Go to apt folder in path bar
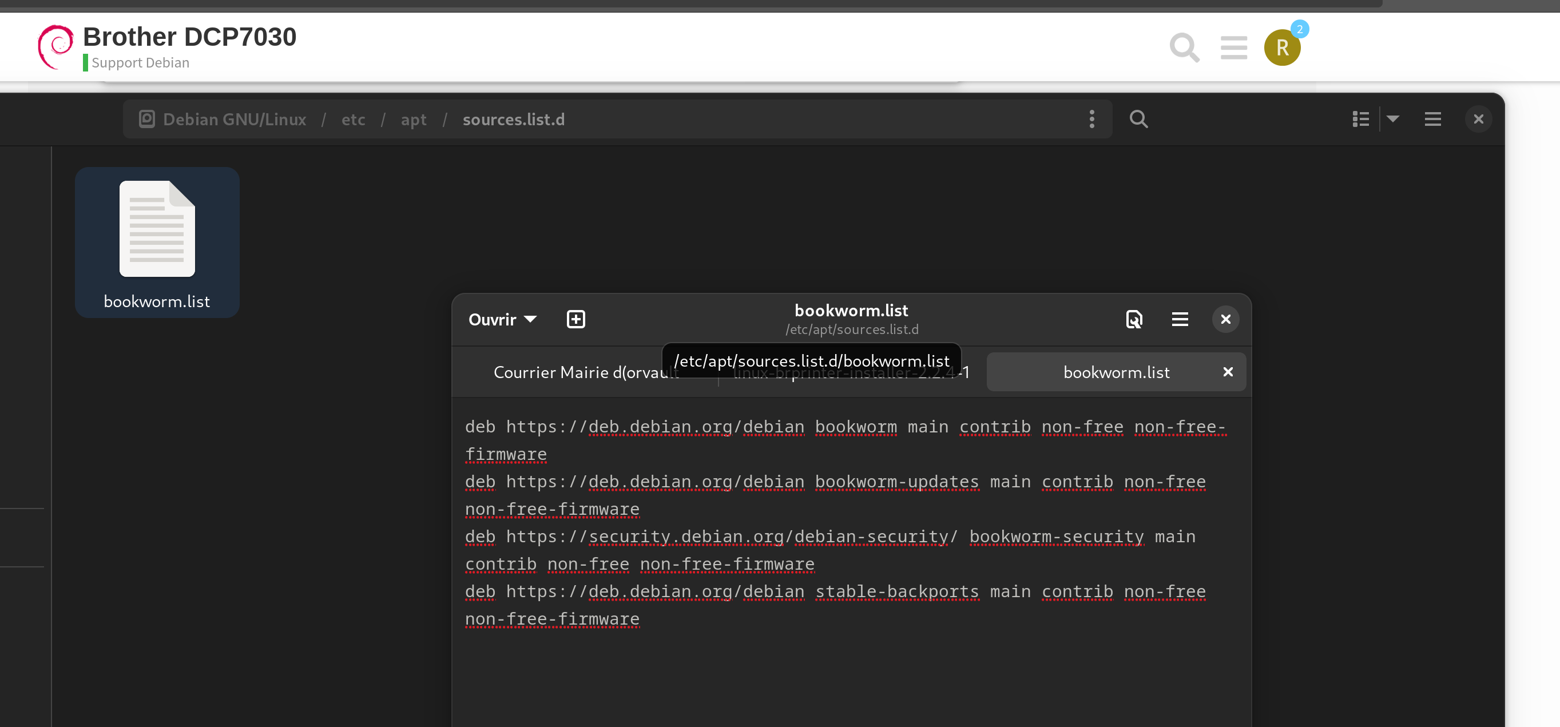The height and width of the screenshot is (727, 1560). point(414,119)
